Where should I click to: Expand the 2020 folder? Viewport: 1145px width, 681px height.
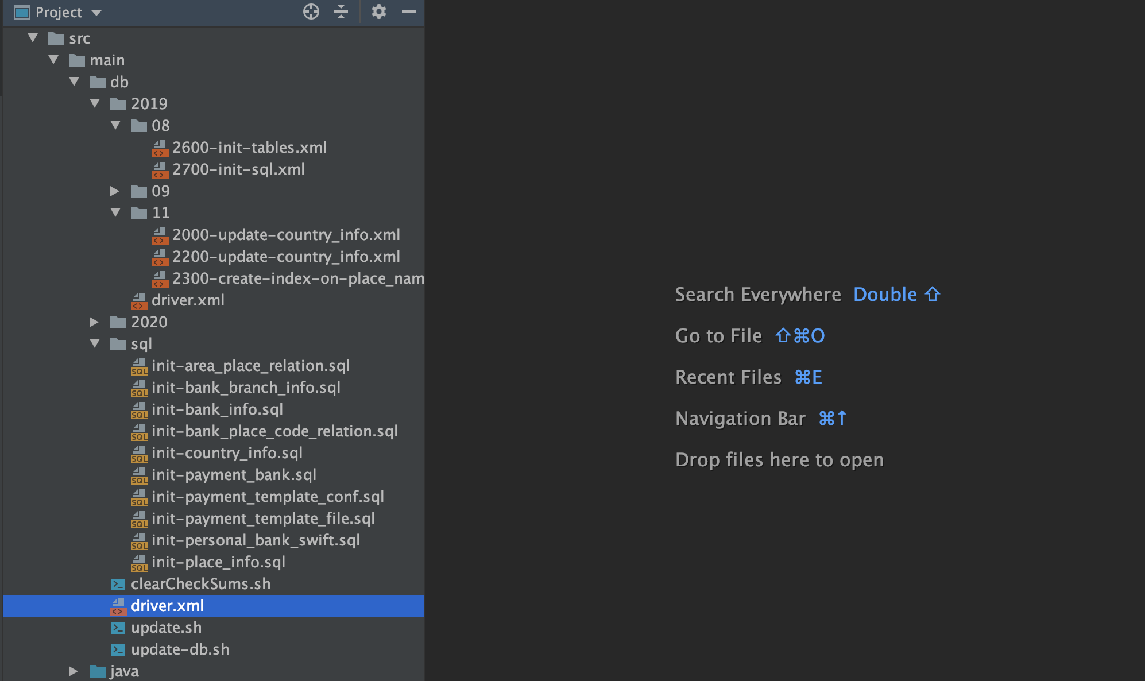click(x=94, y=322)
